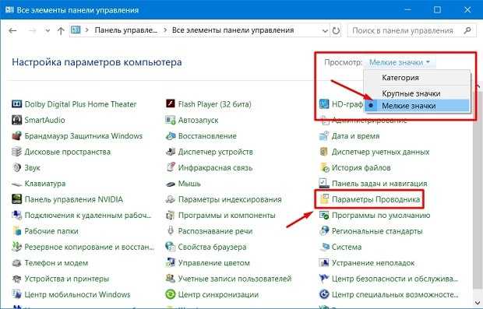Click the Звук speaker icon
This screenshot has height=309, width=483.
click(x=16, y=168)
